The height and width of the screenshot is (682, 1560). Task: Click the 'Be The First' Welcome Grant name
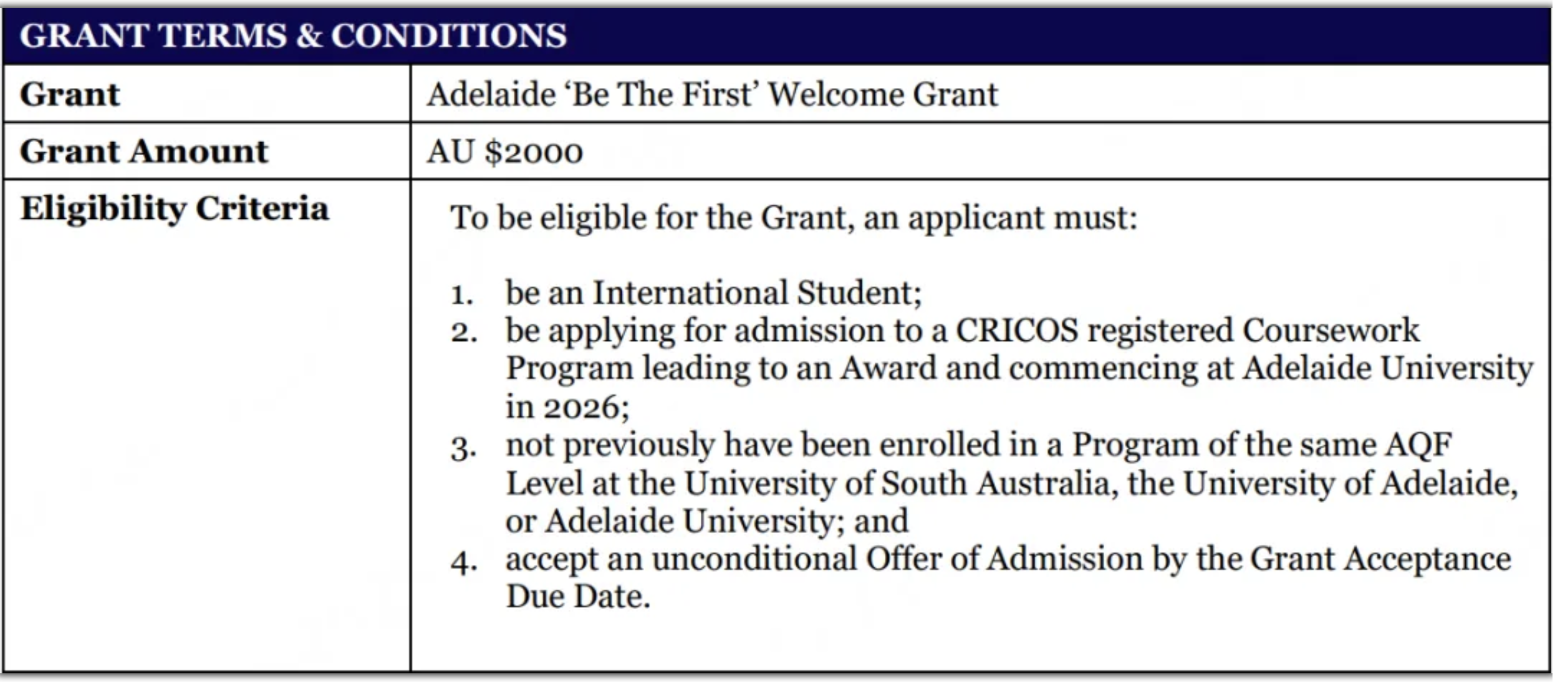tap(712, 95)
